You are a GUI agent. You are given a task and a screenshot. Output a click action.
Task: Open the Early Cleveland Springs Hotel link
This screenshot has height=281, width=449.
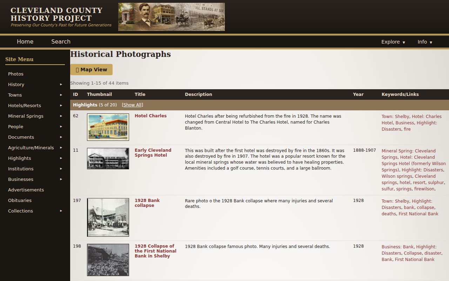[153, 153]
